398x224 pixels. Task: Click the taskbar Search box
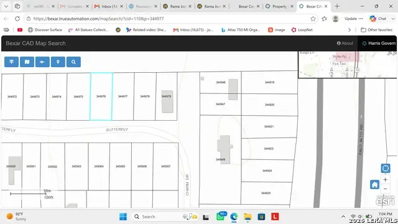point(165,217)
